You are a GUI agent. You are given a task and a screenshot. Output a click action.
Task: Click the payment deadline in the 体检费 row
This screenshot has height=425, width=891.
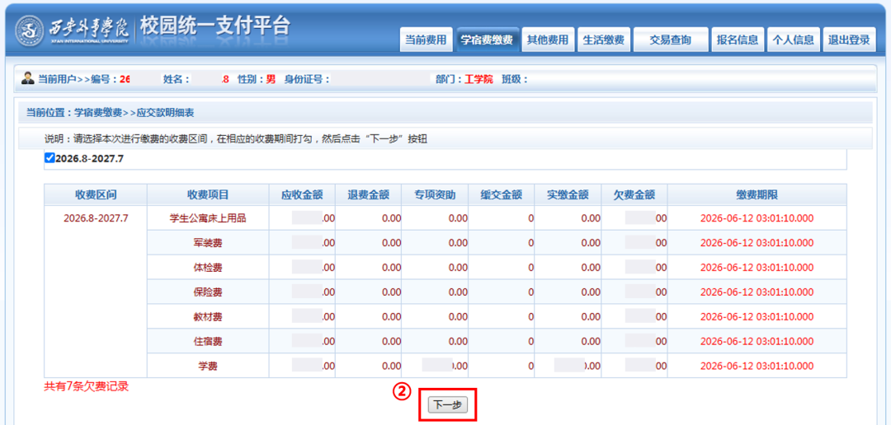757,267
